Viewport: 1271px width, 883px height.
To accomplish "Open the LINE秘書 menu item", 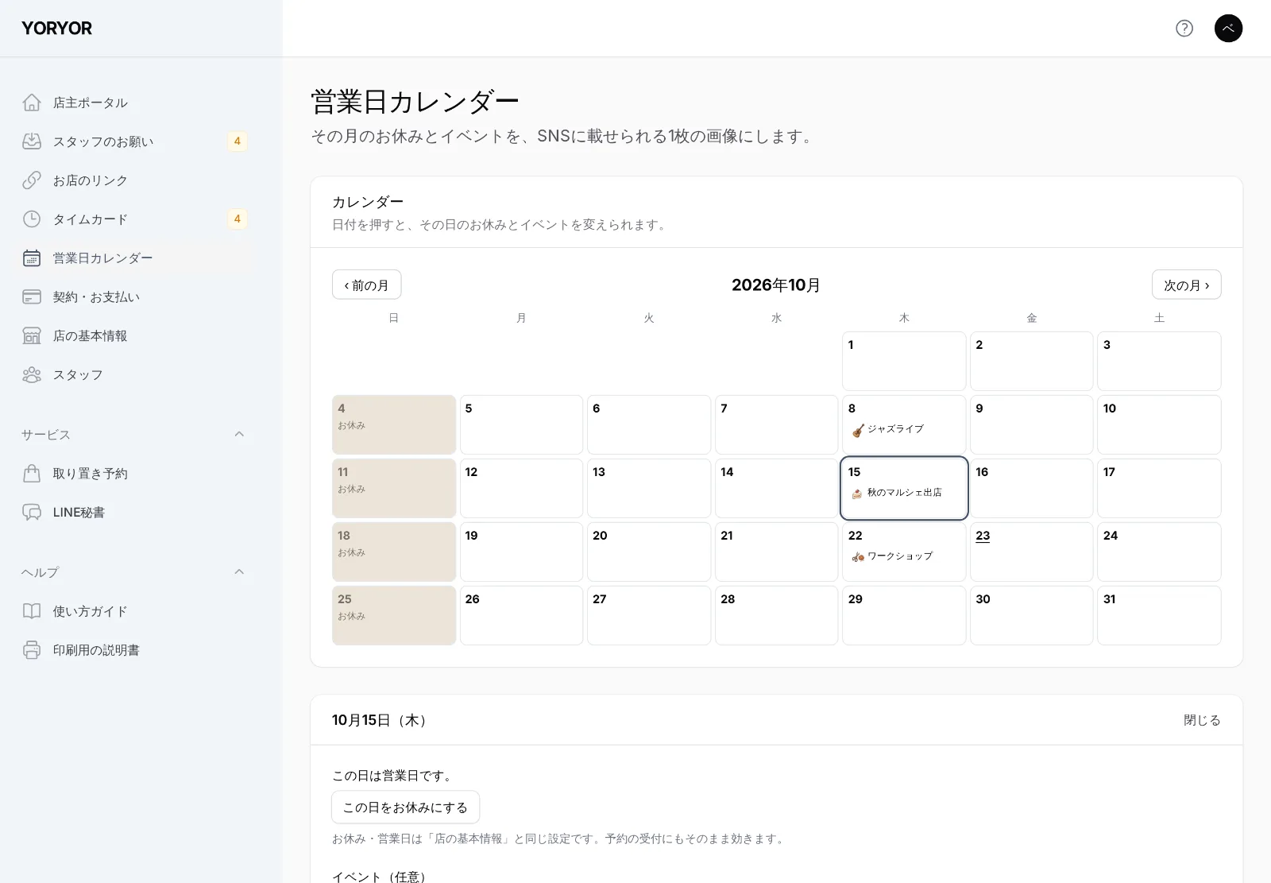I will (x=133, y=513).
